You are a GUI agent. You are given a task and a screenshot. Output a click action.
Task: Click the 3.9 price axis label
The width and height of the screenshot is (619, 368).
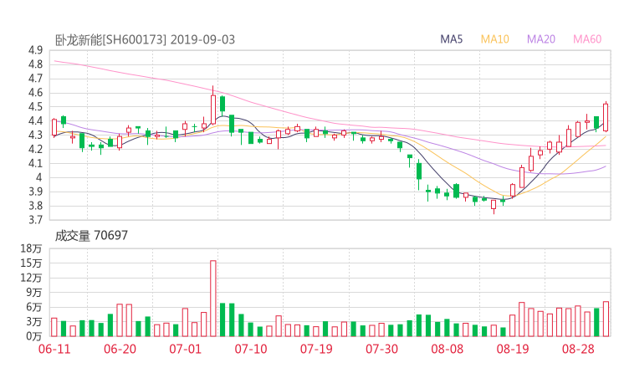pyautogui.click(x=35, y=192)
